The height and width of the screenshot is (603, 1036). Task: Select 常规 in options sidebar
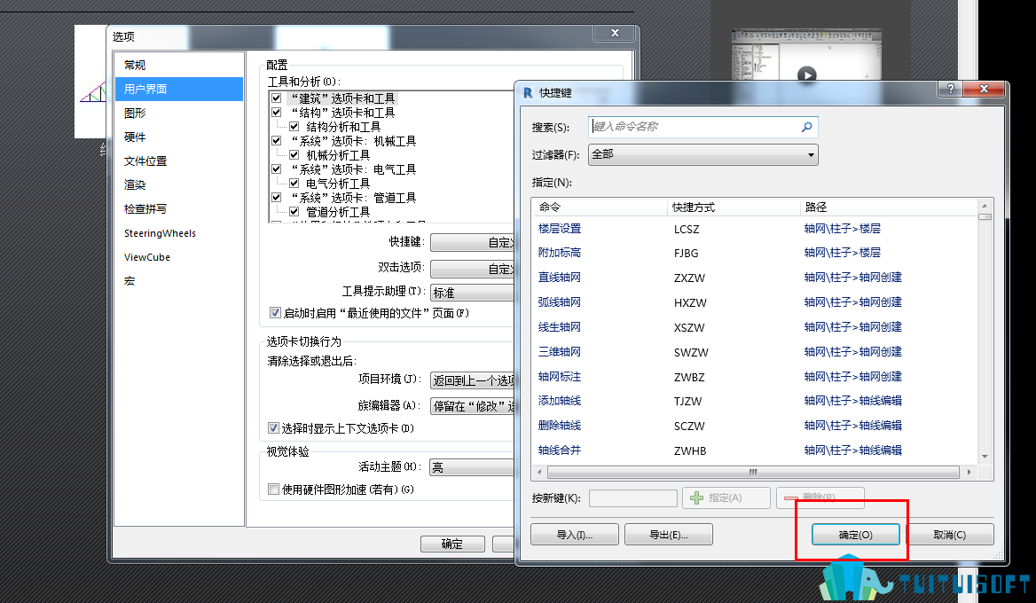pos(179,65)
